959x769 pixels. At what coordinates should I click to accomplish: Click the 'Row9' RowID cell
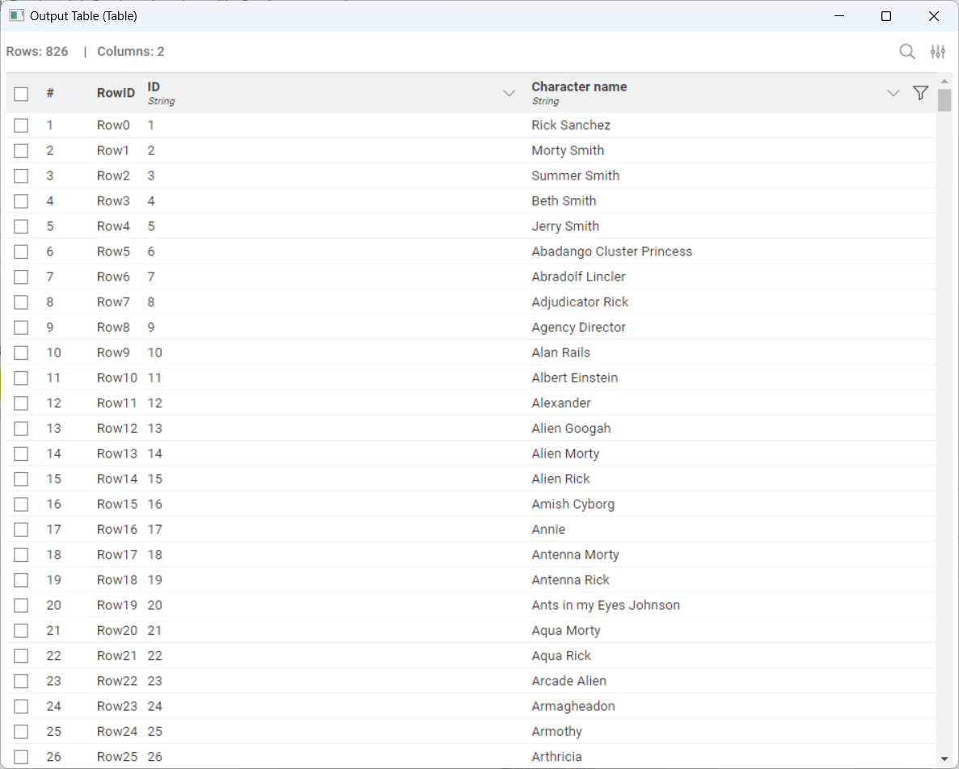113,353
